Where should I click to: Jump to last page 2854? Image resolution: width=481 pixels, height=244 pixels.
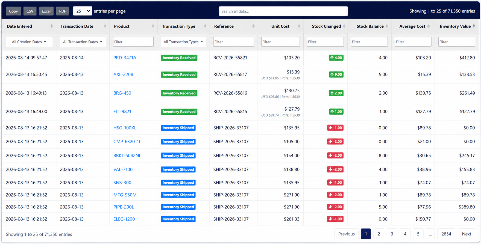[446, 234]
